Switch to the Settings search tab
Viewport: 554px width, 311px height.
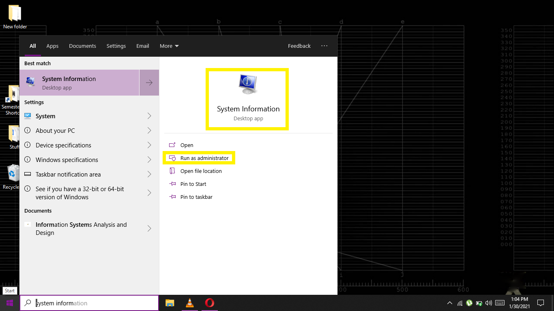[x=116, y=46]
